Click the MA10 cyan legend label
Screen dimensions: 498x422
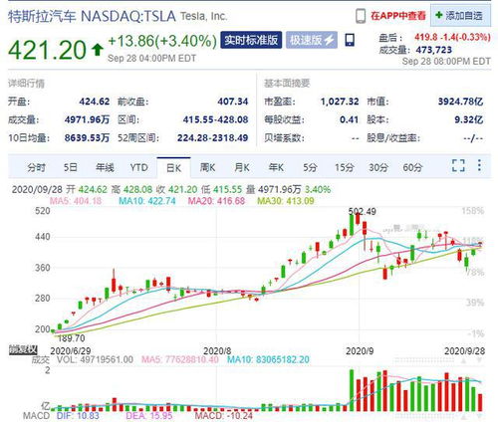[147, 201]
